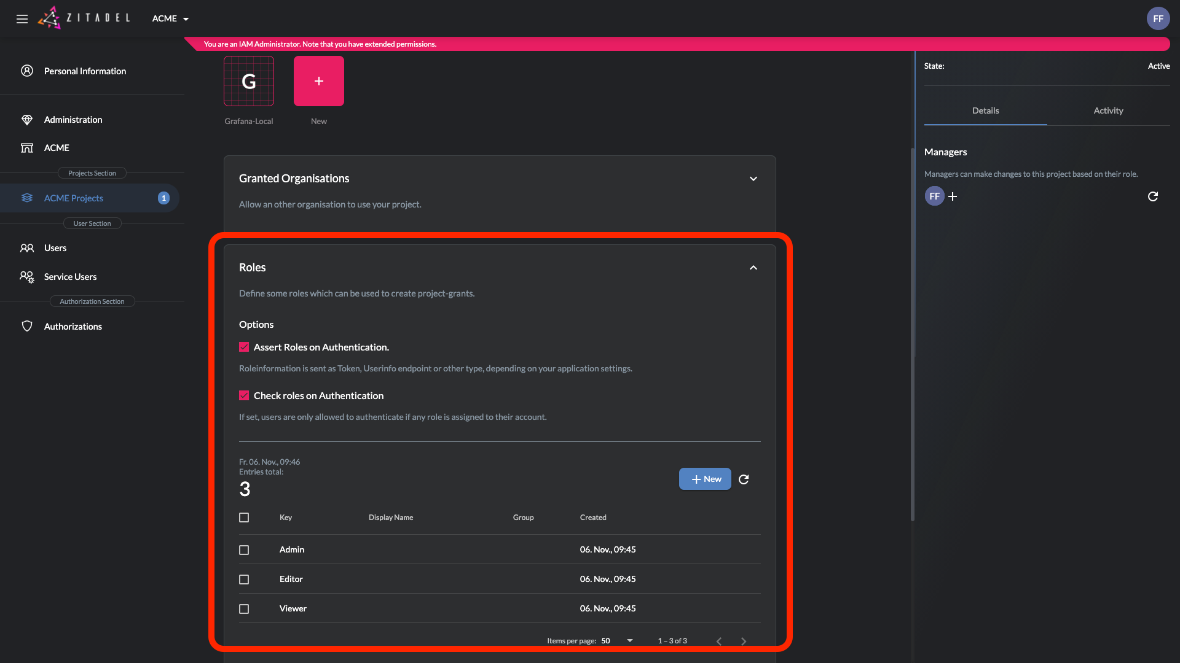Switch to the Activity tab
The width and height of the screenshot is (1180, 663).
tap(1108, 111)
